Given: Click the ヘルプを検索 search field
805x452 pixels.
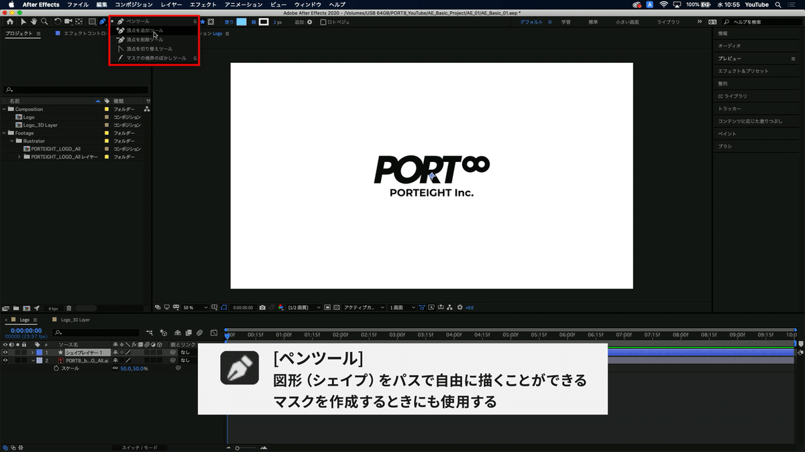Looking at the screenshot, I should tap(761, 21).
